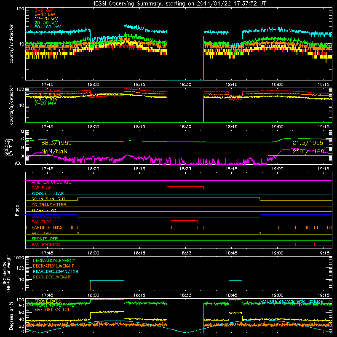
Task: Click the HESSI Observing Summary title text
Action: (178, 4)
